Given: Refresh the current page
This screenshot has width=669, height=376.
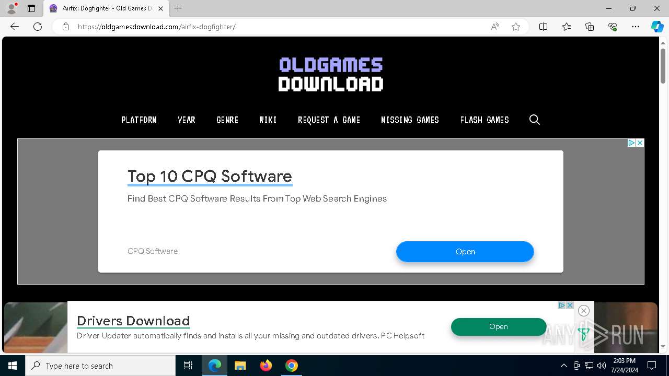Looking at the screenshot, I should (x=38, y=27).
